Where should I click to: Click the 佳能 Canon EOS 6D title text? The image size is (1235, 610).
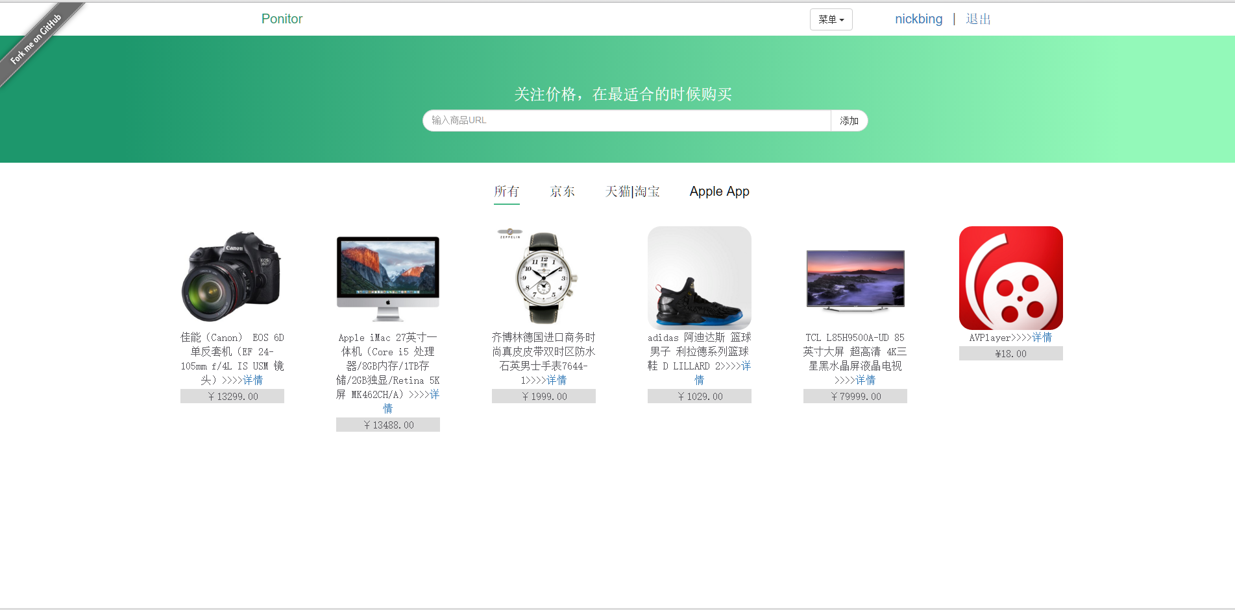[x=232, y=358]
